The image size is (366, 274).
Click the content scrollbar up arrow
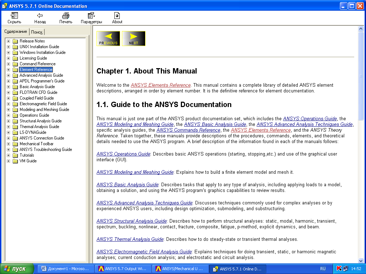point(361,29)
